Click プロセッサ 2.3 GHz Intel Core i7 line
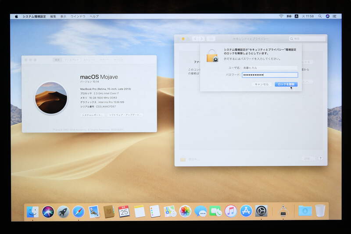This screenshot has height=234, width=351. tap(100, 94)
